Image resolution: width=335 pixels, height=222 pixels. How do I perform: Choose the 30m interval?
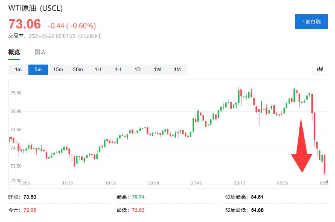(78, 69)
